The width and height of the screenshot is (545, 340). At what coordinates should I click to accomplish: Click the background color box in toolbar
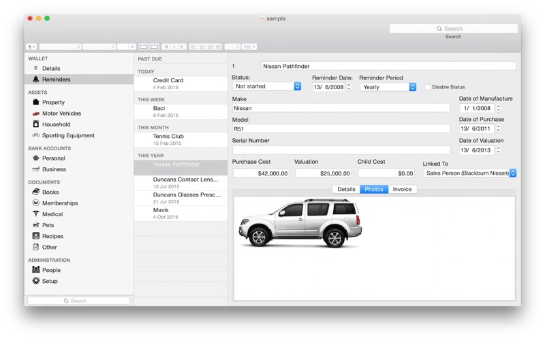pyautogui.click(x=155, y=47)
